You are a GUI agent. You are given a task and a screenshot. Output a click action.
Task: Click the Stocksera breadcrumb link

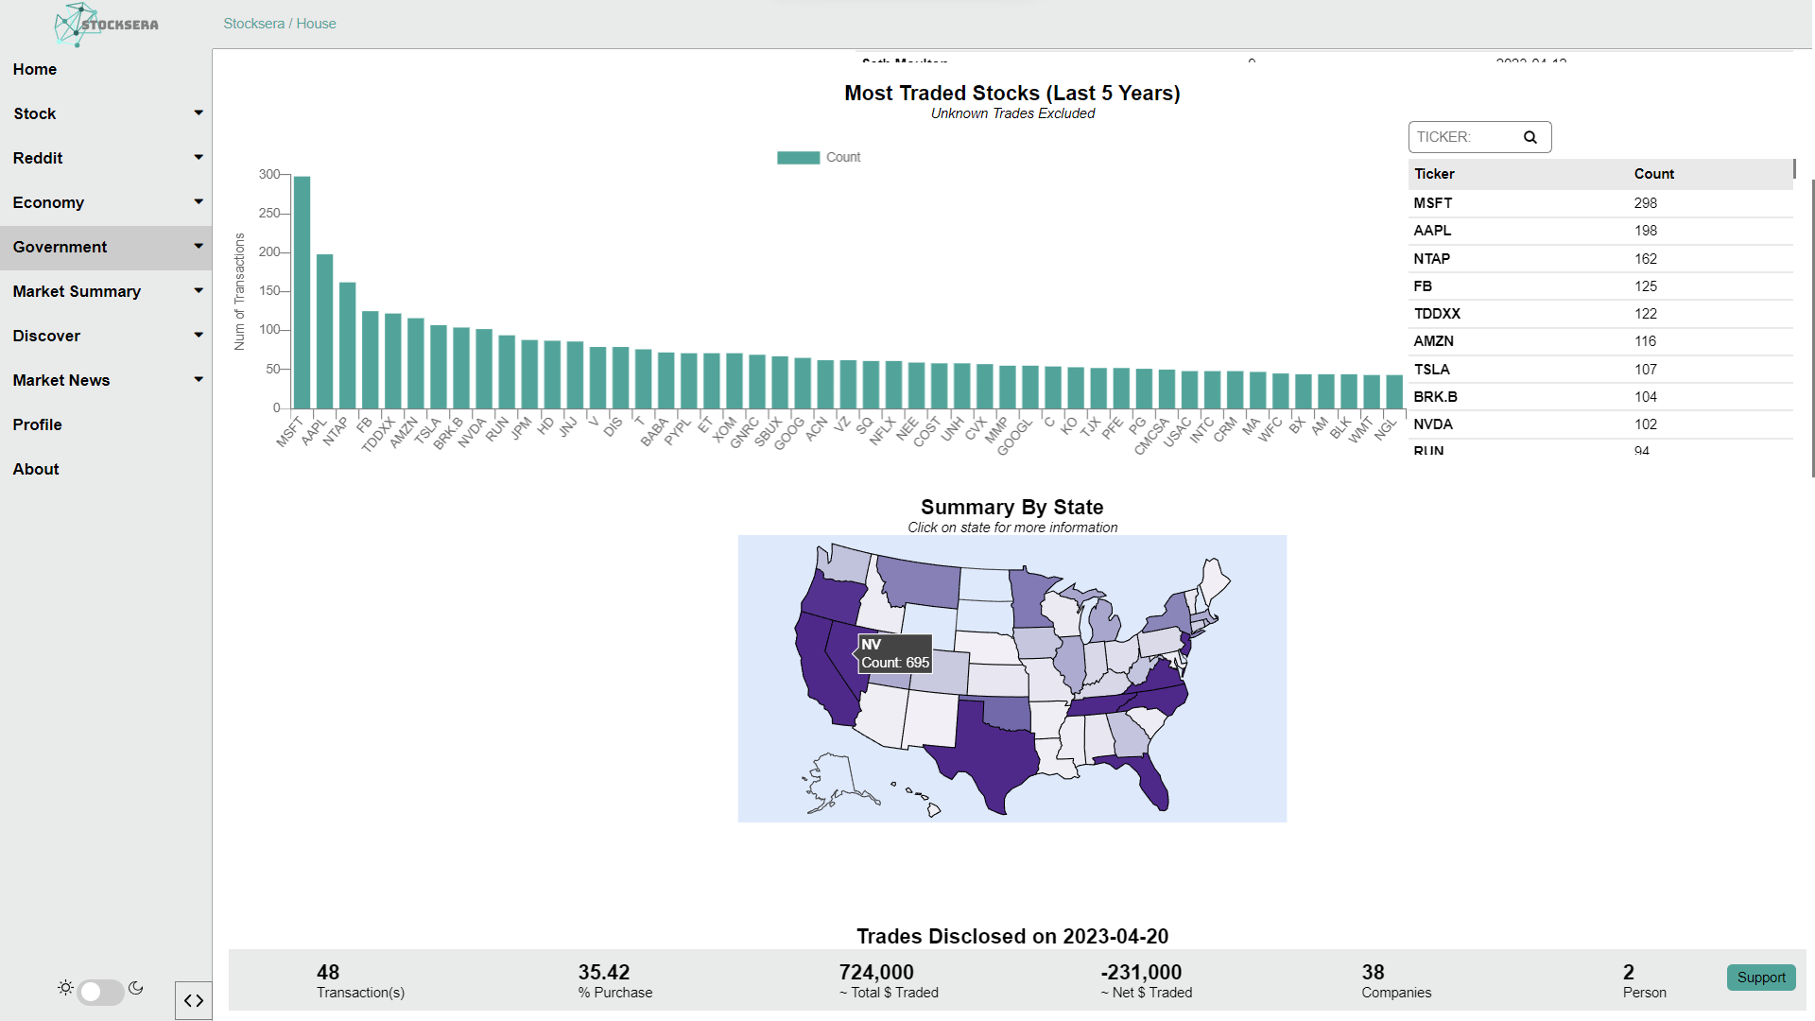(253, 24)
